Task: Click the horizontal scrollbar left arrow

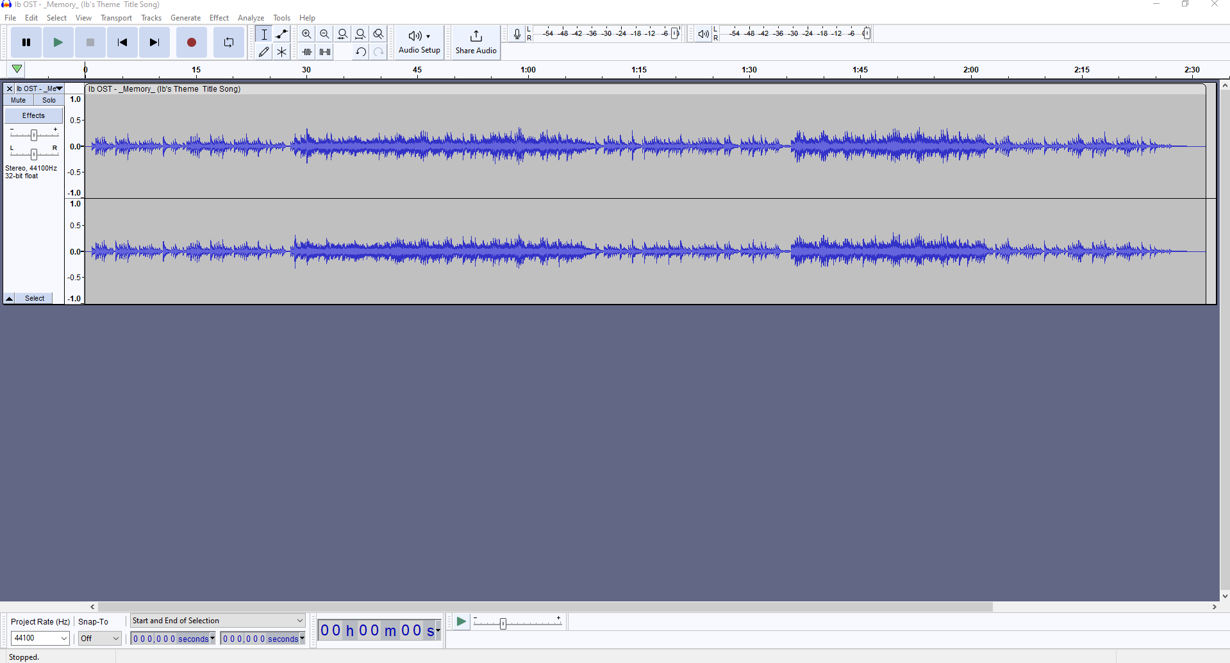Action: (92, 607)
